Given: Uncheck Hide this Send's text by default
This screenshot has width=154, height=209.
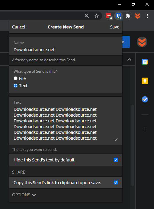Looking at the screenshot, I should pos(116,160).
